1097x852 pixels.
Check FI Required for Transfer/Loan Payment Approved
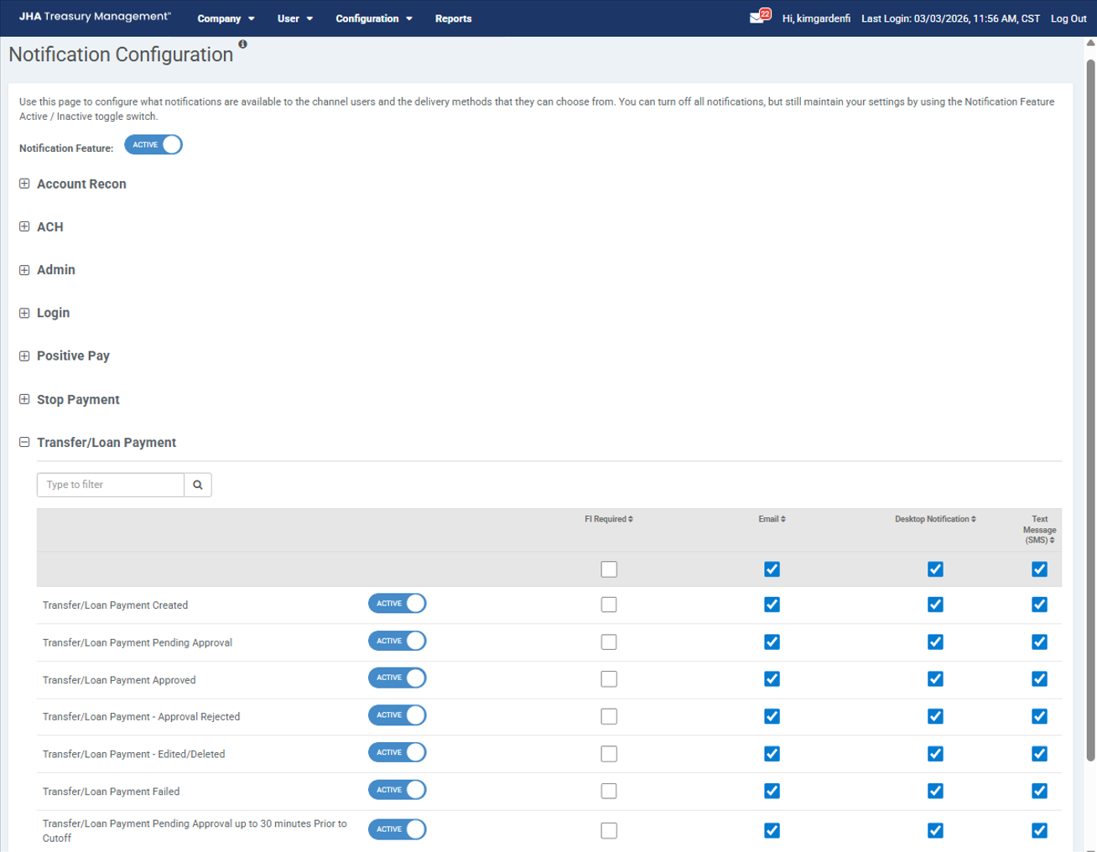coord(609,679)
